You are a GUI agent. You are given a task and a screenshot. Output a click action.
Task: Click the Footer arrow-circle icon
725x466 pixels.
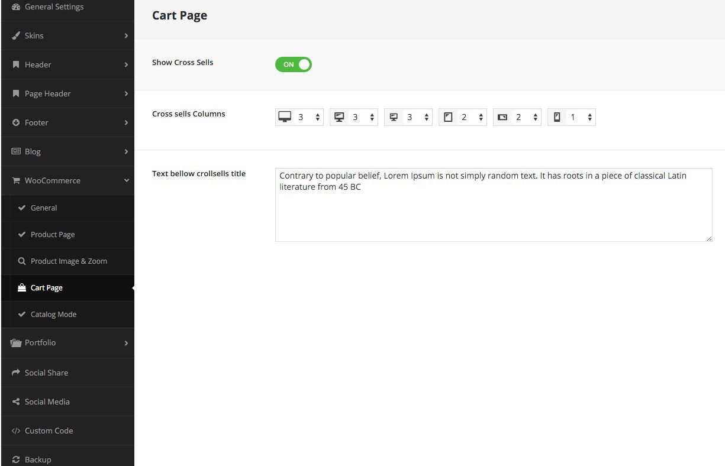click(x=16, y=122)
